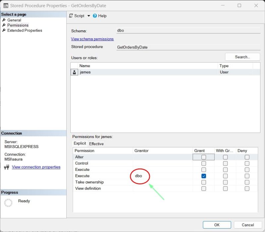Click the connection properties plug icon
Viewport: 265px width, 232px height.
[7, 167]
